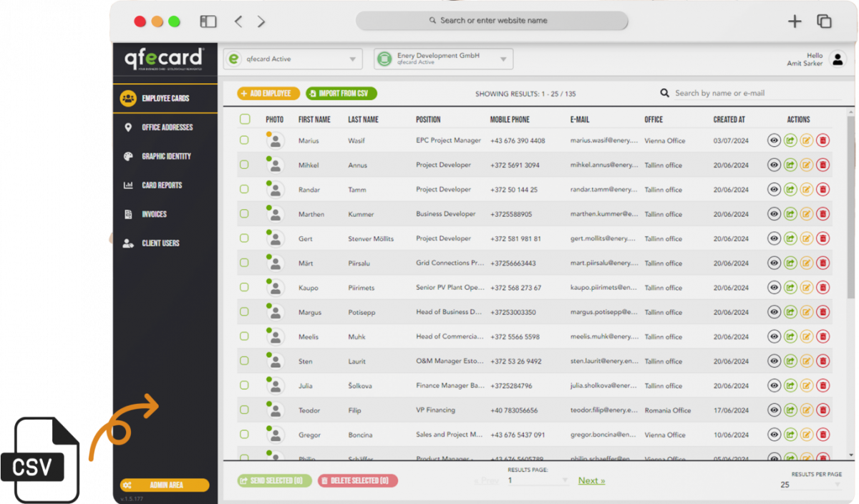This screenshot has width=859, height=504.
Task: Open the Admin Area button
Action: coord(165,485)
